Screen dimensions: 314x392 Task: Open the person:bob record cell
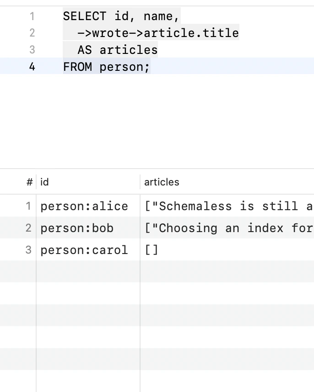[x=77, y=228]
